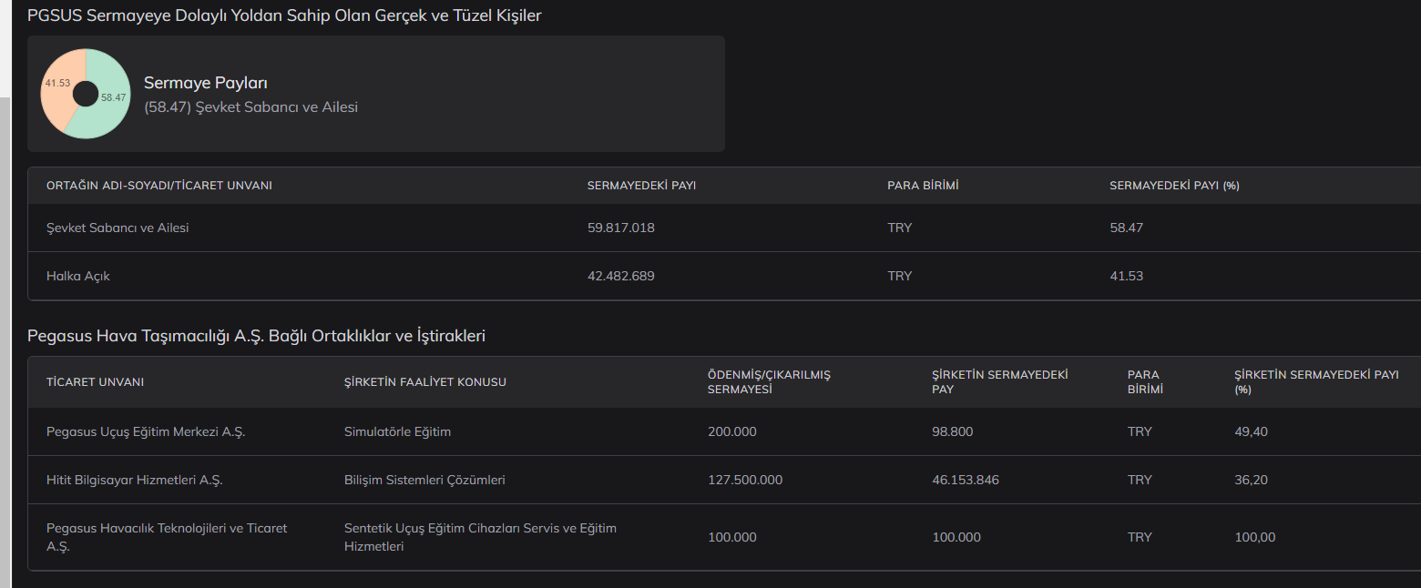Click the "ŞİRKETİN SERMAYEDEKİ PAYI (%)" column header
The height and width of the screenshot is (588, 1421).
pyautogui.click(x=1316, y=382)
